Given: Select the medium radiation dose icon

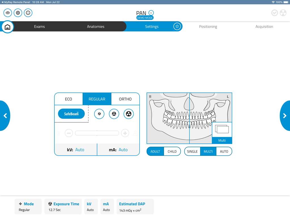Looking at the screenshot, I should point(114,114).
